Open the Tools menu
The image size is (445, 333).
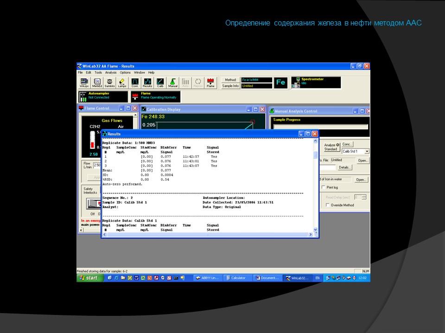98,73
